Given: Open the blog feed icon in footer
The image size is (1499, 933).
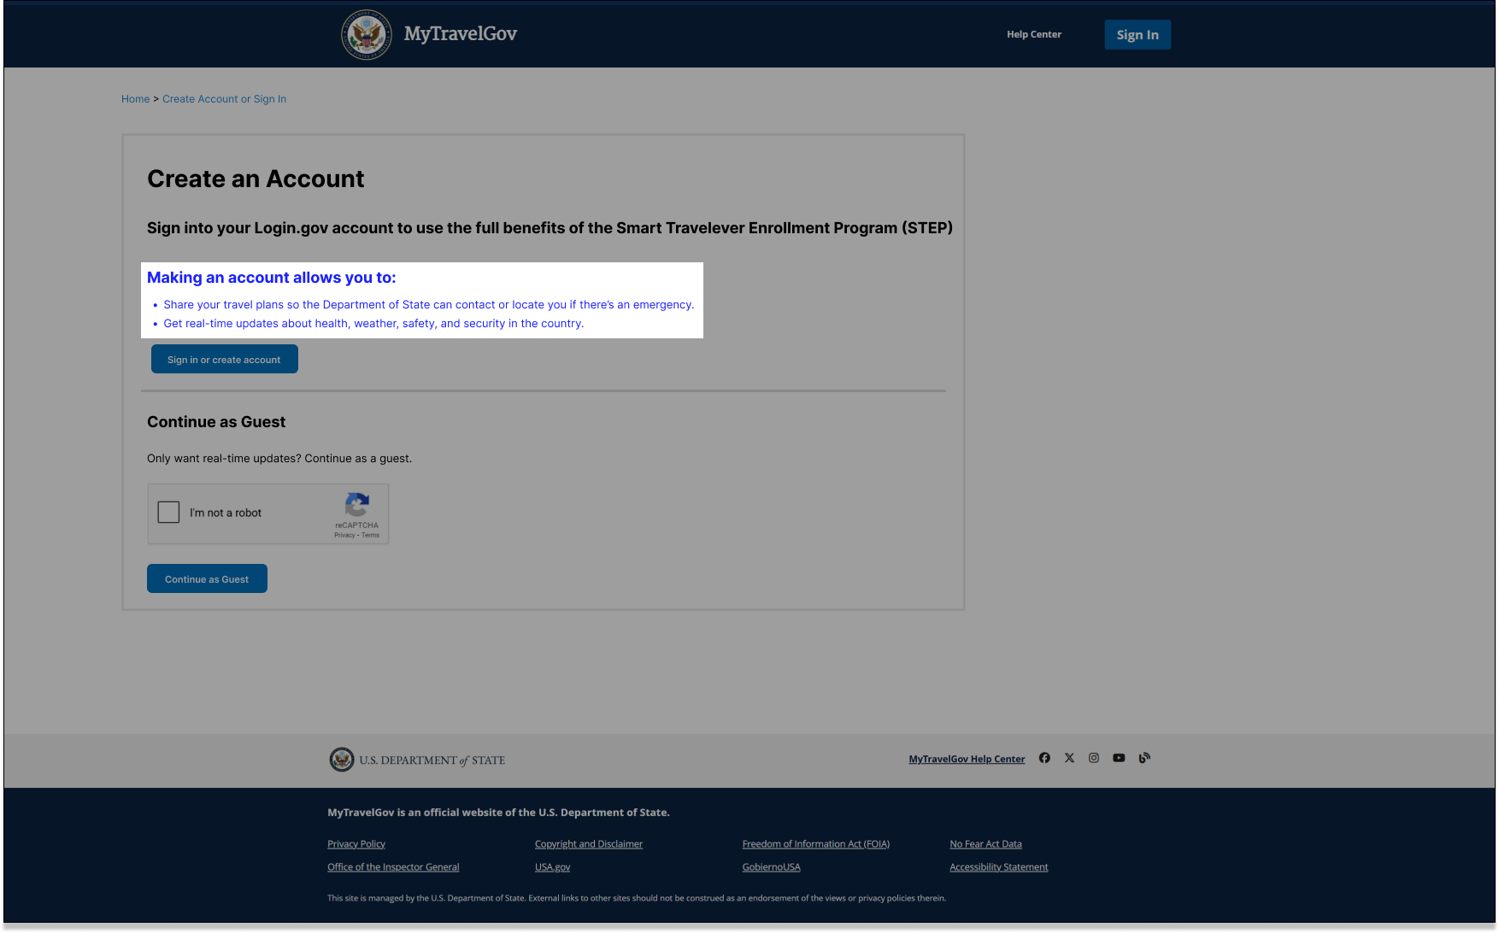Looking at the screenshot, I should (x=1144, y=758).
